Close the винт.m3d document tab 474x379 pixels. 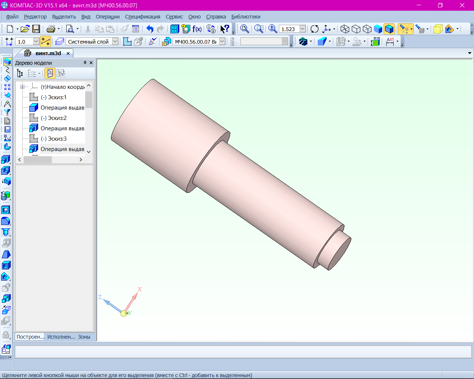coord(68,53)
